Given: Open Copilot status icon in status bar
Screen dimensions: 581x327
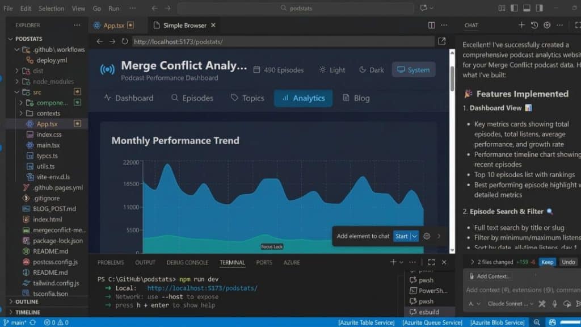Looking at the screenshot, I should pos(552,322).
